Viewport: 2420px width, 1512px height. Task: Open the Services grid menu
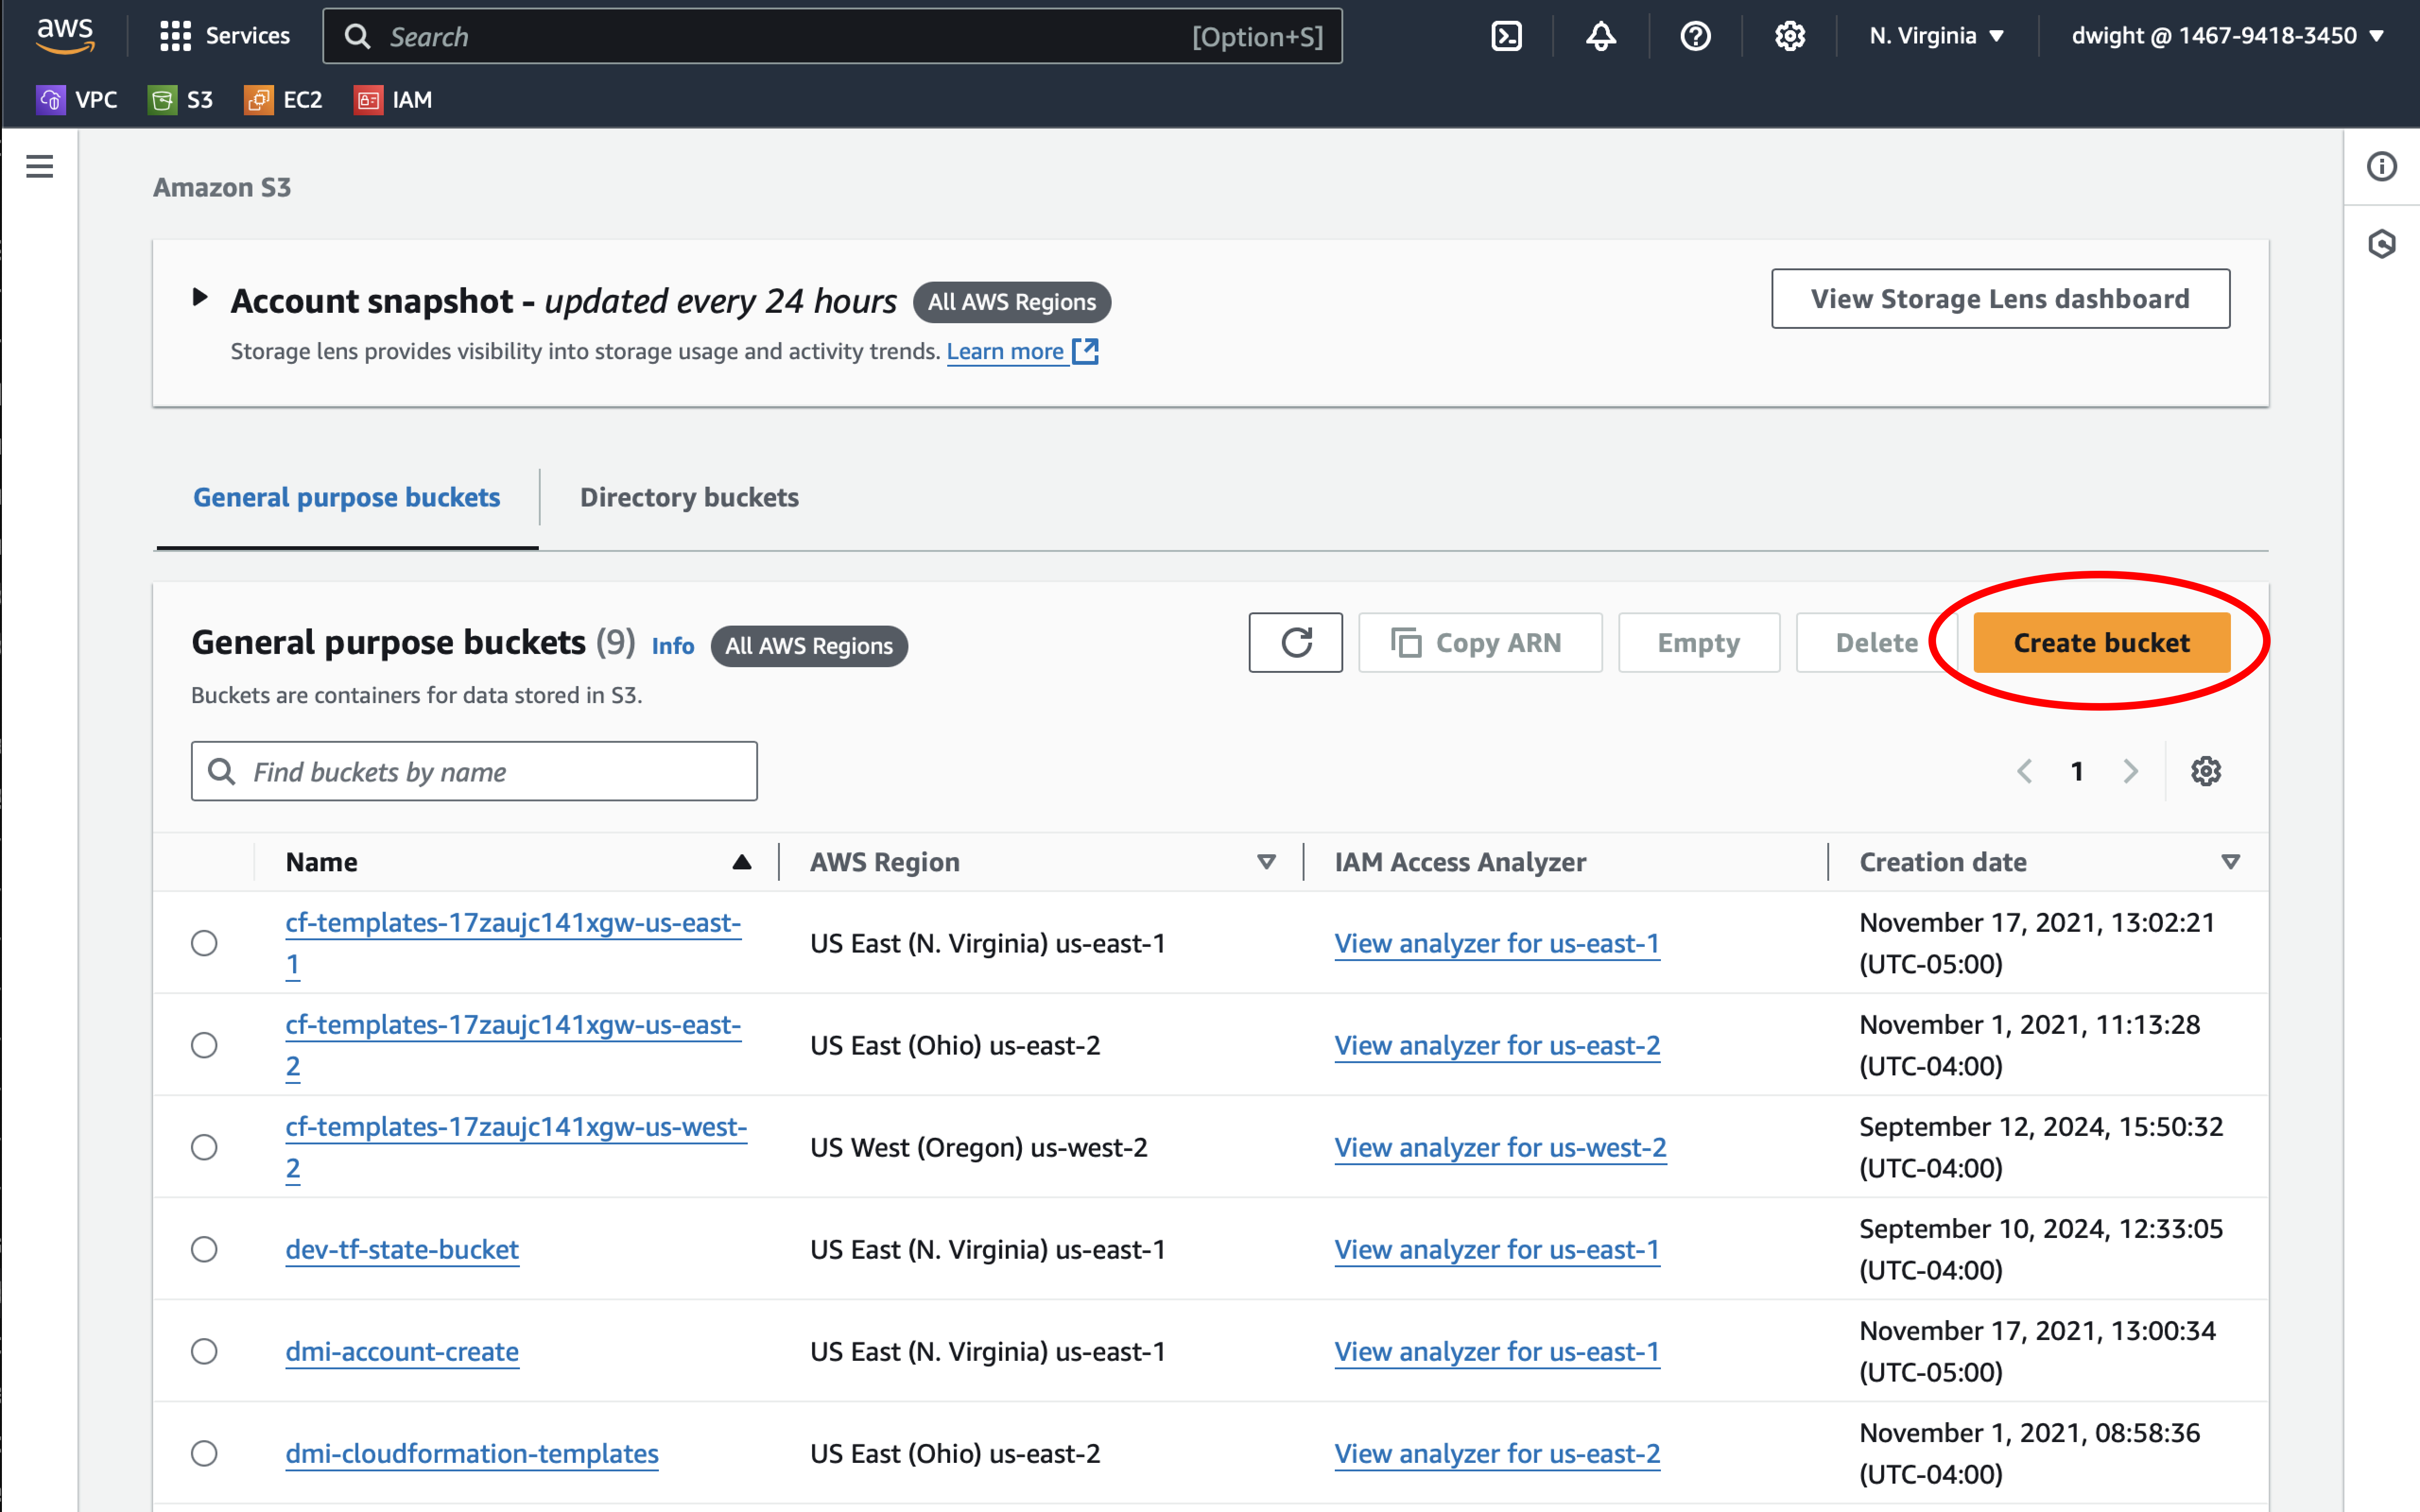click(224, 36)
